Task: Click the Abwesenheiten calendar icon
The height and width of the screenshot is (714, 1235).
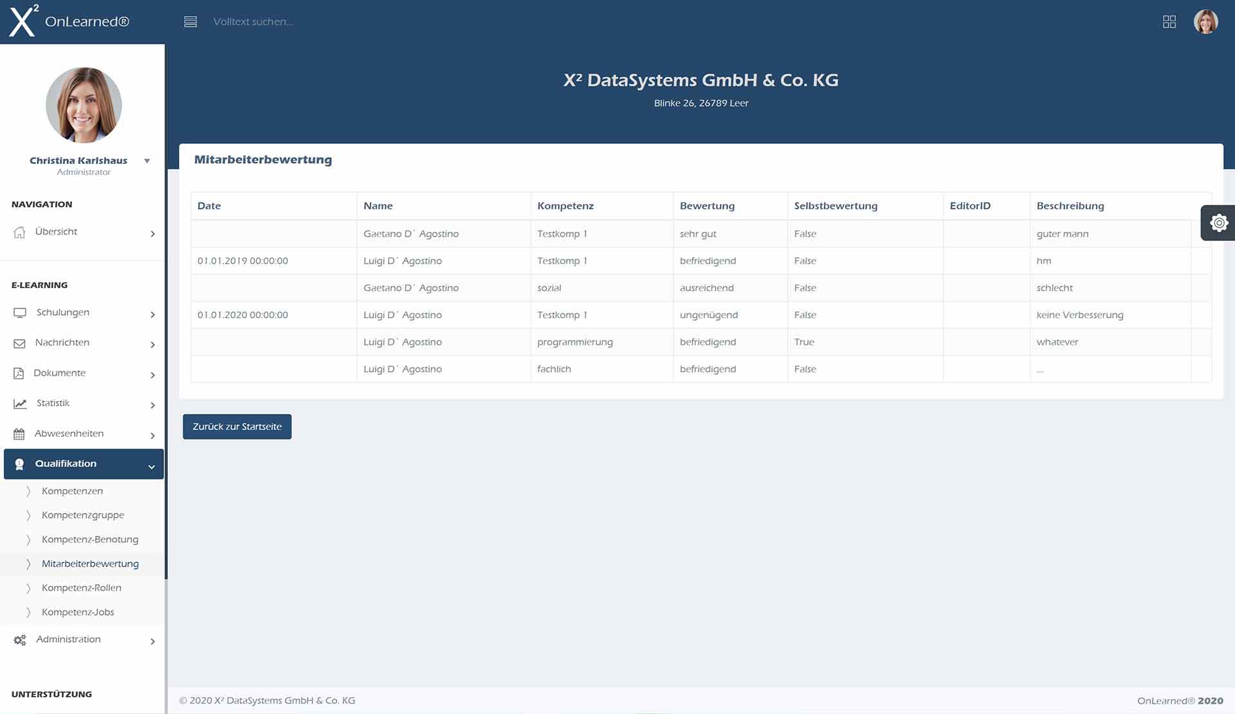Action: click(19, 434)
